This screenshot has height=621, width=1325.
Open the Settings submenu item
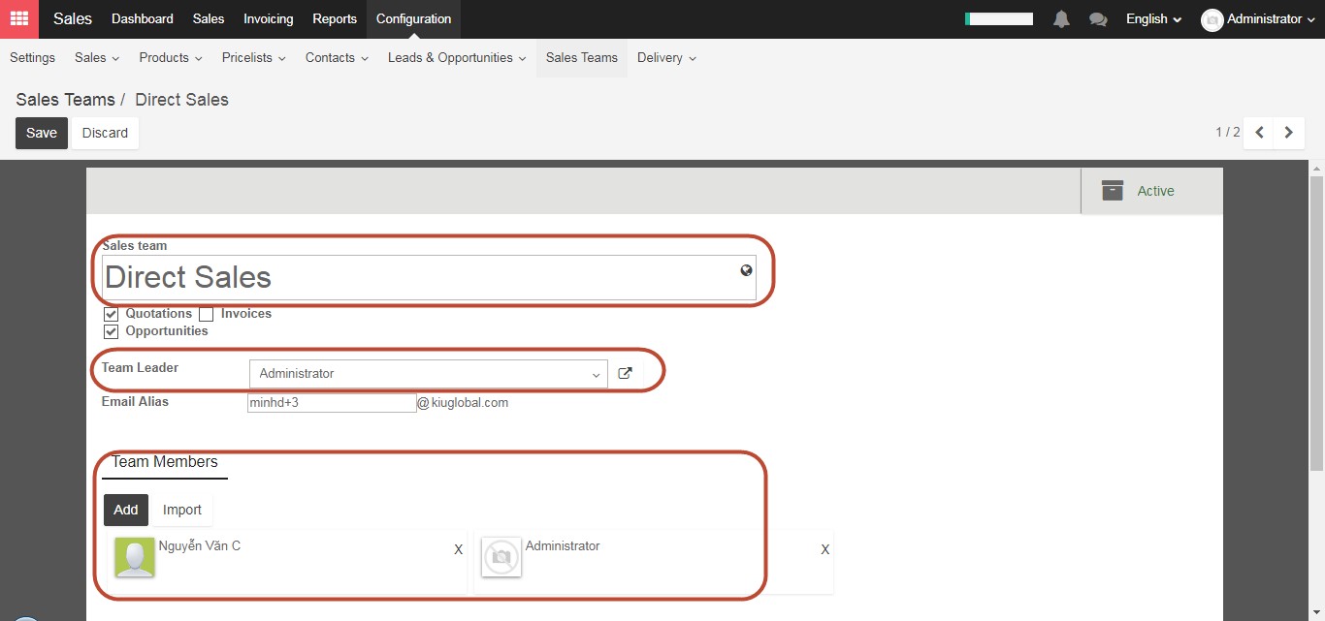point(33,58)
